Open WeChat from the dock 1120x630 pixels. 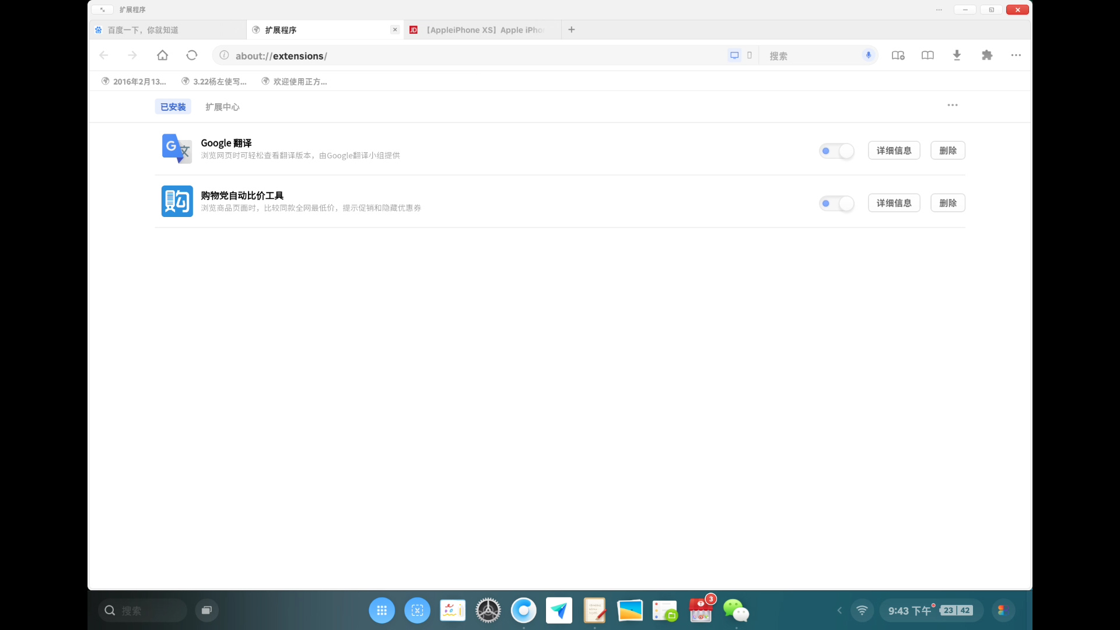tap(736, 611)
